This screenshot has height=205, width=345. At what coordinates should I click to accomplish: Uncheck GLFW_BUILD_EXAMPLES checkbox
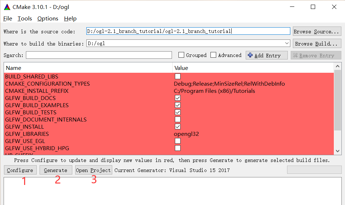pos(178,105)
